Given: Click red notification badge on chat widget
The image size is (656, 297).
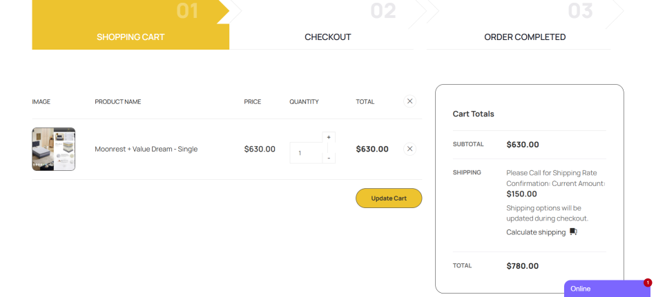Looking at the screenshot, I should [648, 283].
